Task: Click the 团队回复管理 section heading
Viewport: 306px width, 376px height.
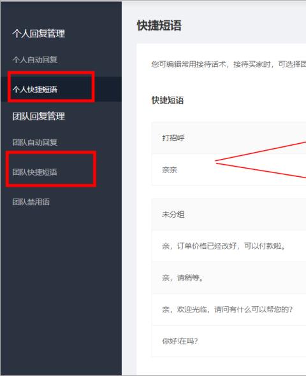Action: [x=39, y=116]
